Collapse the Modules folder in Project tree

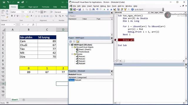point(72,54)
